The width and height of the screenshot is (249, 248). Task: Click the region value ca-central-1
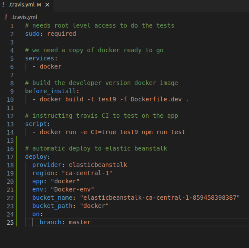tap(87, 173)
